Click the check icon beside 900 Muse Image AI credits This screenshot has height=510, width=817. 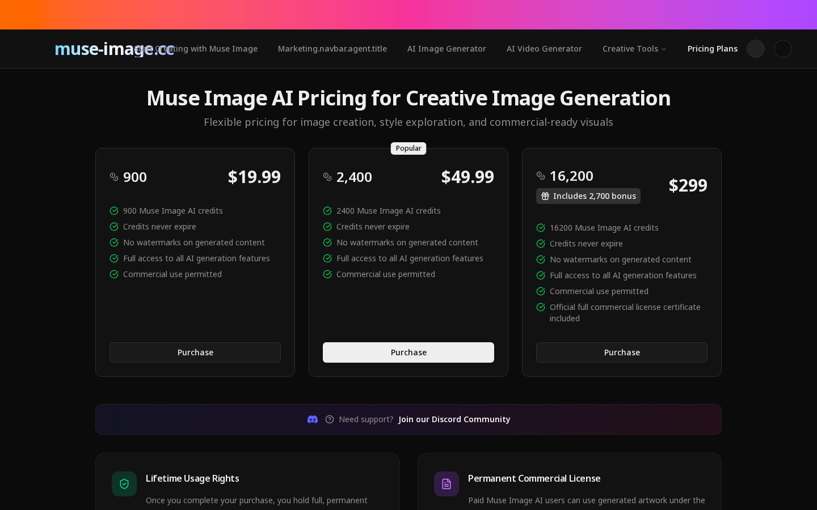point(114,211)
